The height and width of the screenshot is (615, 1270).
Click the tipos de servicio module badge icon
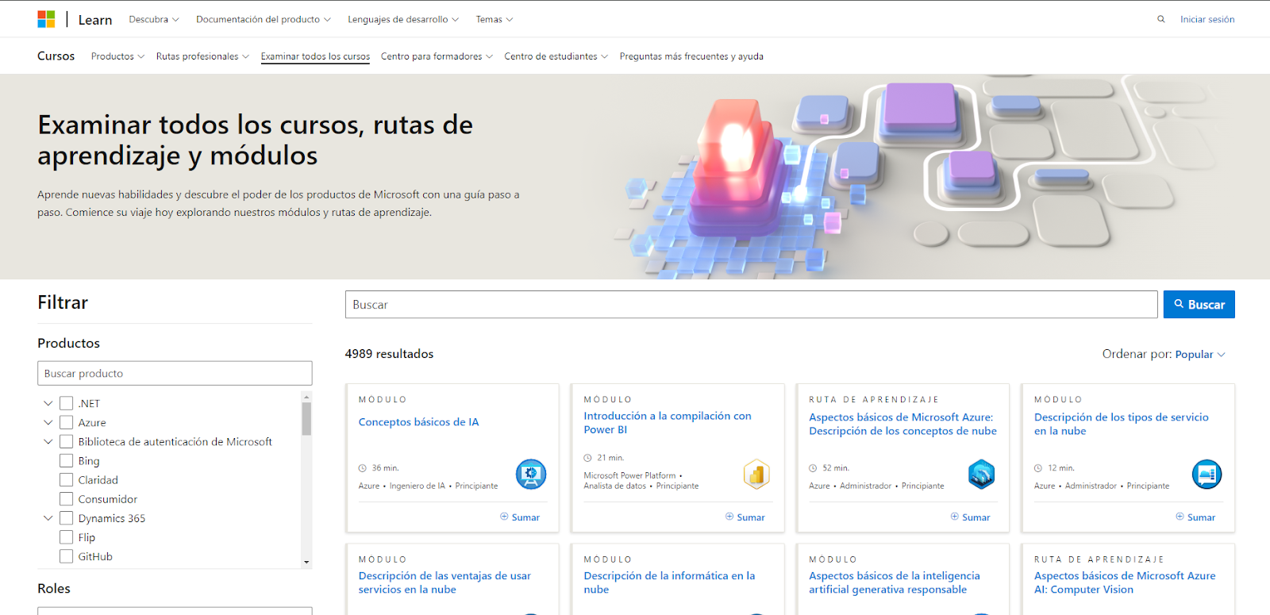point(1207,475)
